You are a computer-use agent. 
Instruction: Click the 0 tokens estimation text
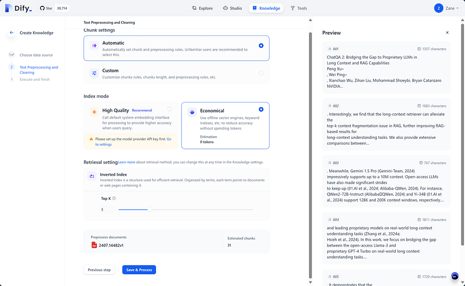207,142
